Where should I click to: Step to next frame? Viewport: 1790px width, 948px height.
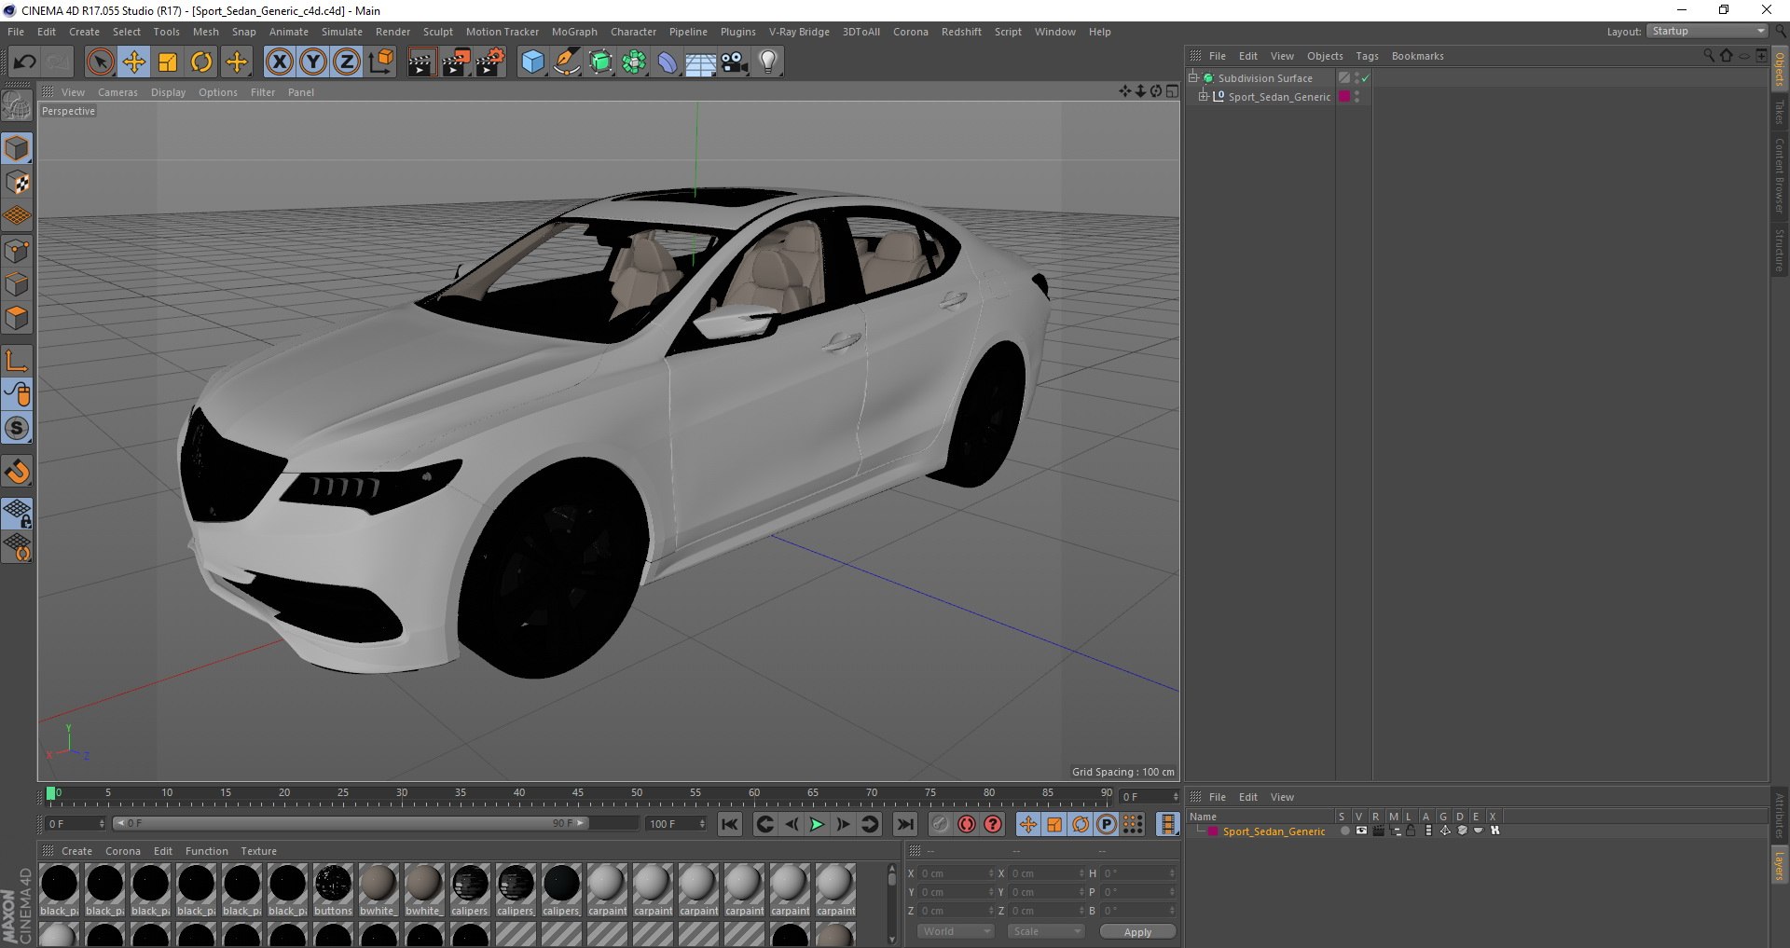[x=843, y=824]
